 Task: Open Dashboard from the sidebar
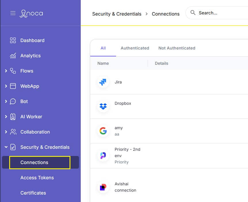32,40
